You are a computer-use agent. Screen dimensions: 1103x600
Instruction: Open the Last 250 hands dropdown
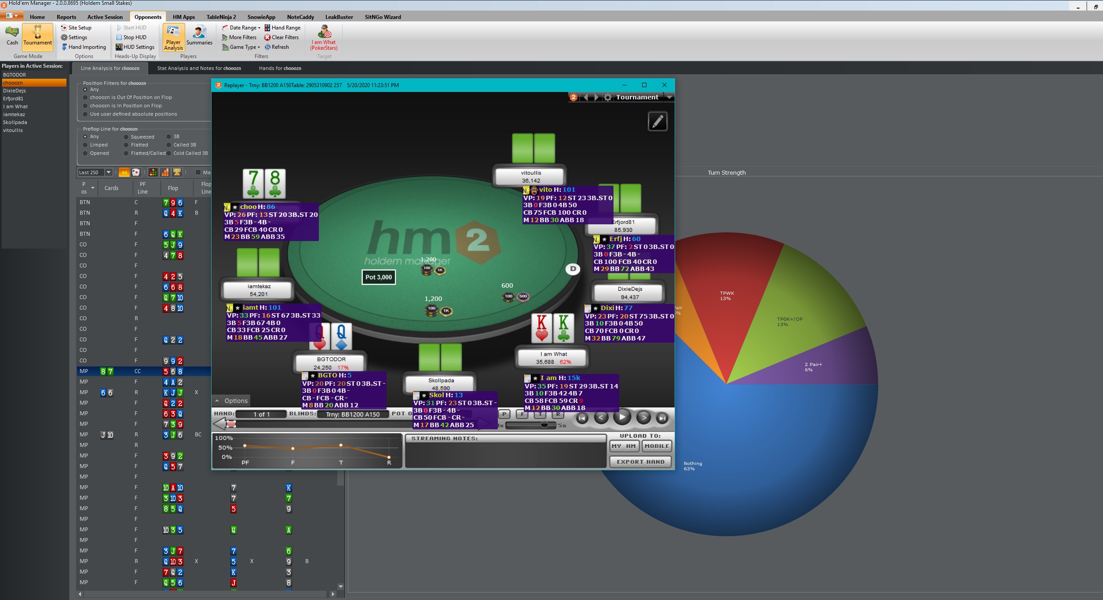coord(108,172)
